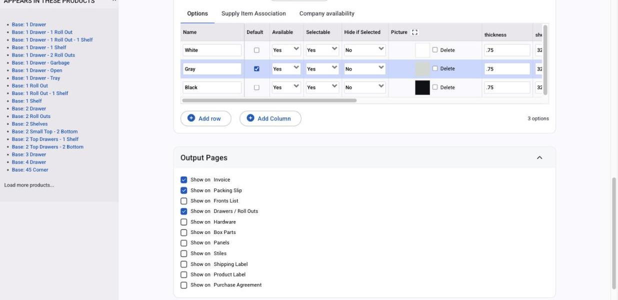
Task: Click the Gray picture swatch
Action: (x=422, y=68)
